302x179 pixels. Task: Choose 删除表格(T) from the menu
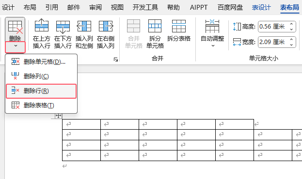(x=41, y=105)
